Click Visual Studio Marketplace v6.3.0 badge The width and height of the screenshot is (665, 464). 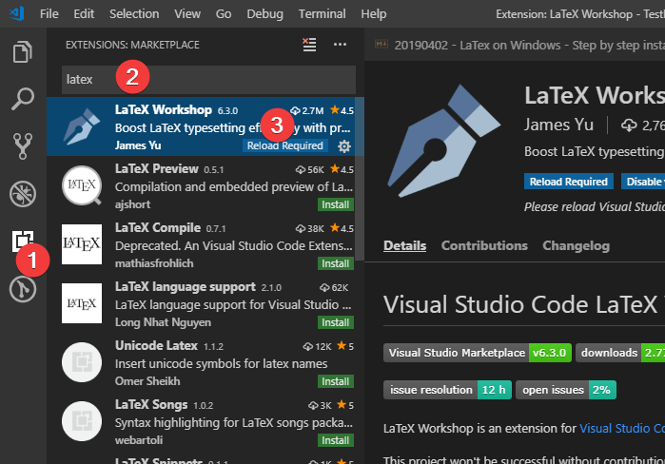[x=478, y=353]
